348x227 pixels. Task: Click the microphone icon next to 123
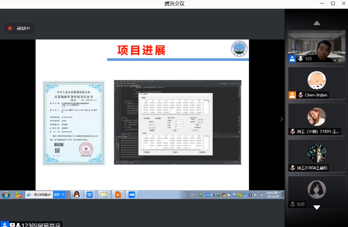[300, 59]
